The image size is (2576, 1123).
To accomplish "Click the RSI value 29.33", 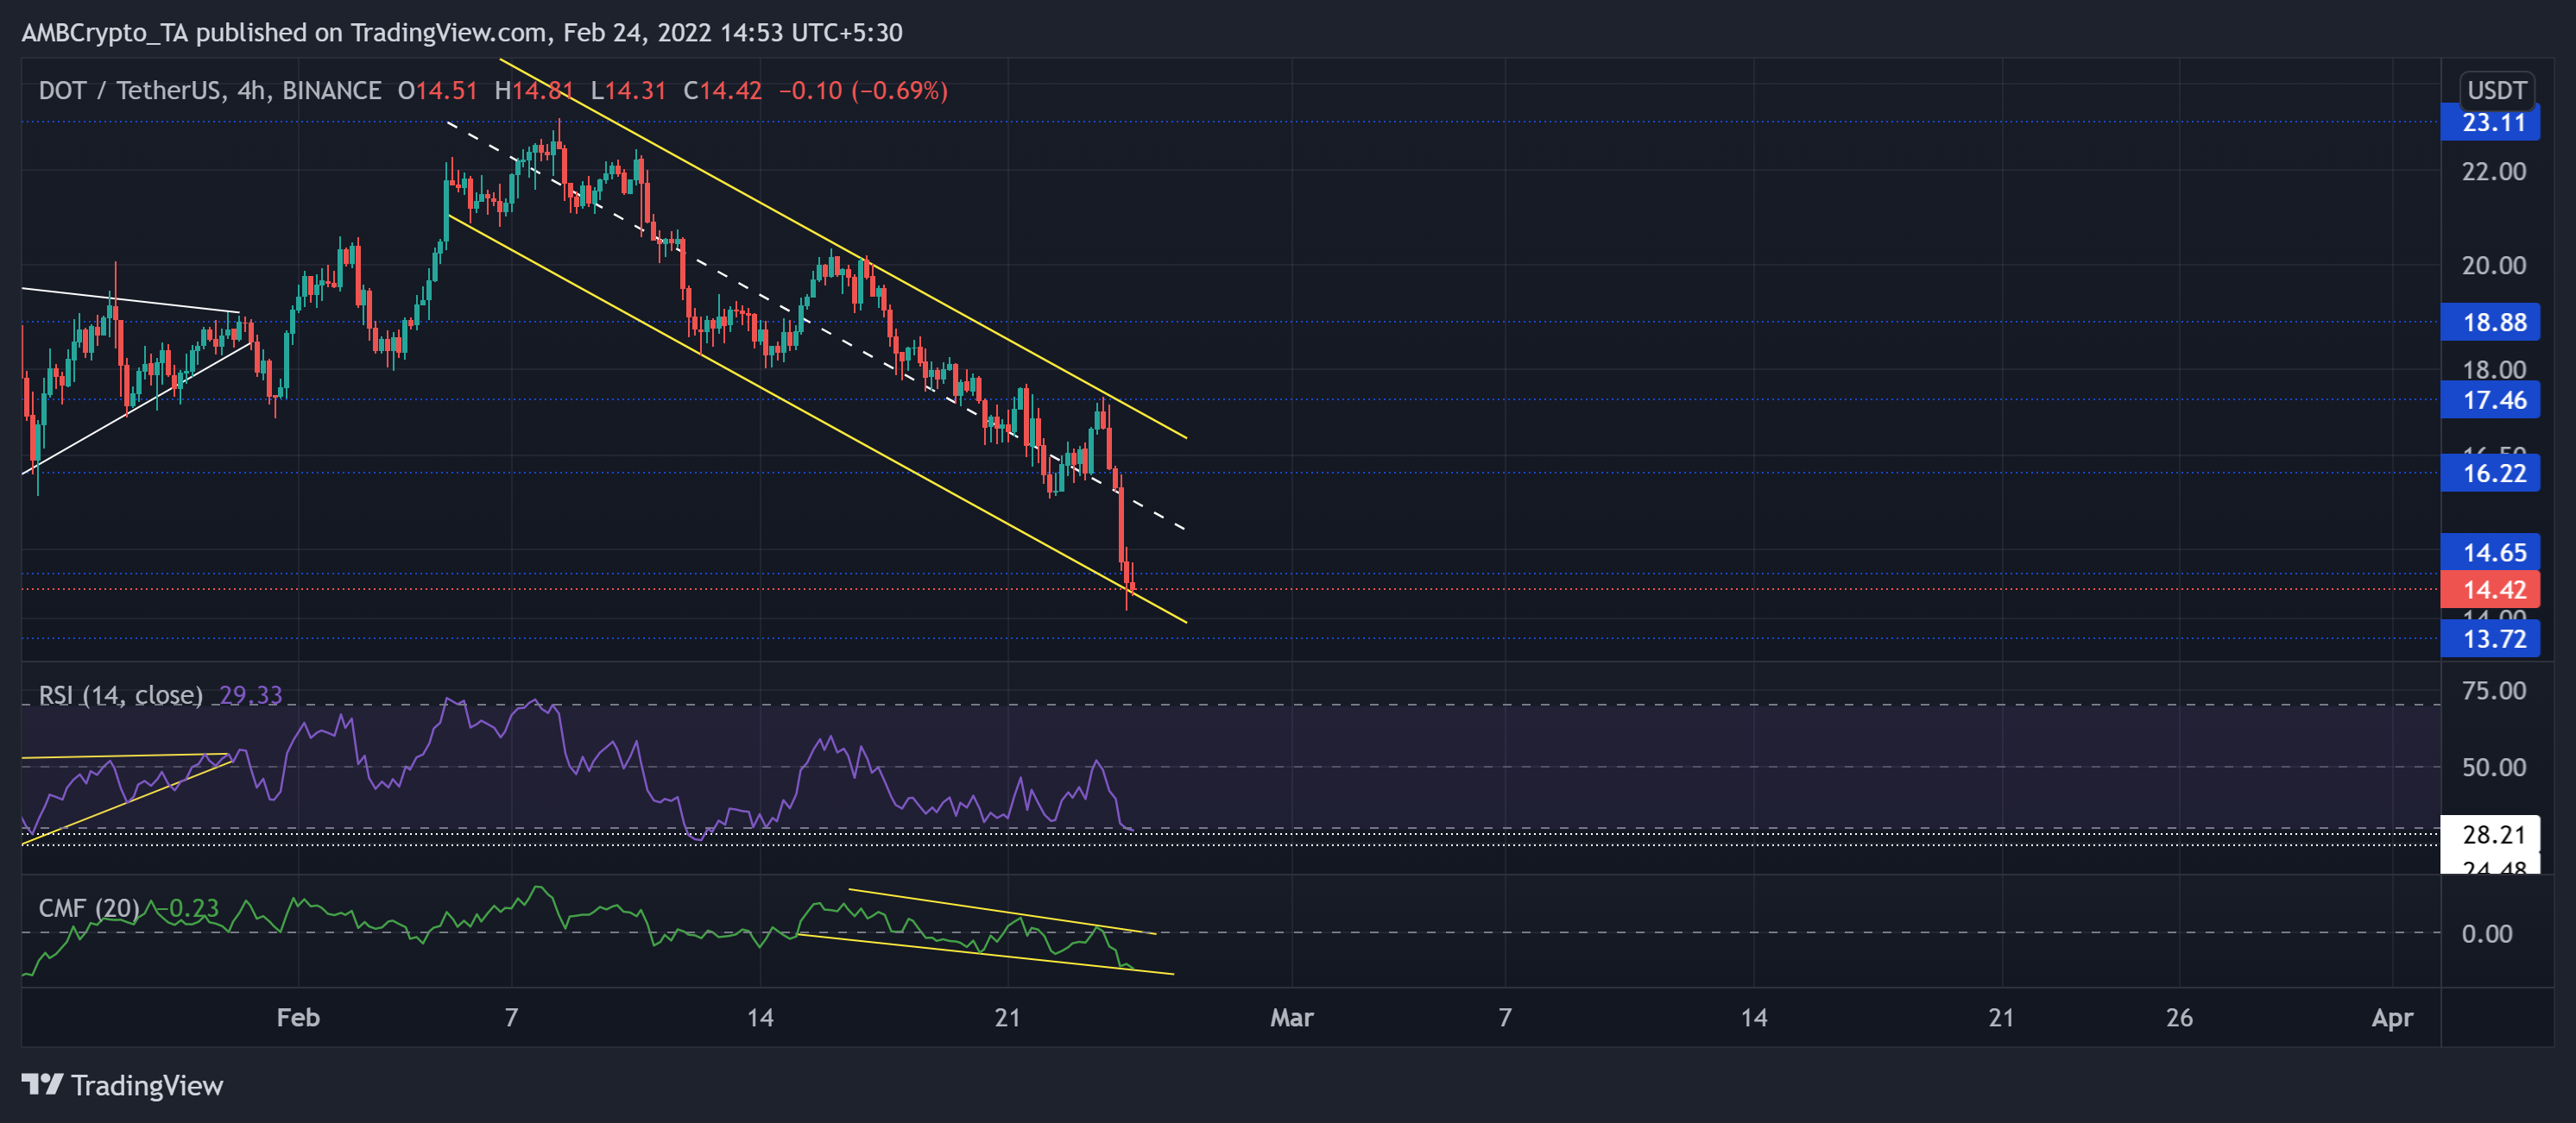I will tap(250, 695).
